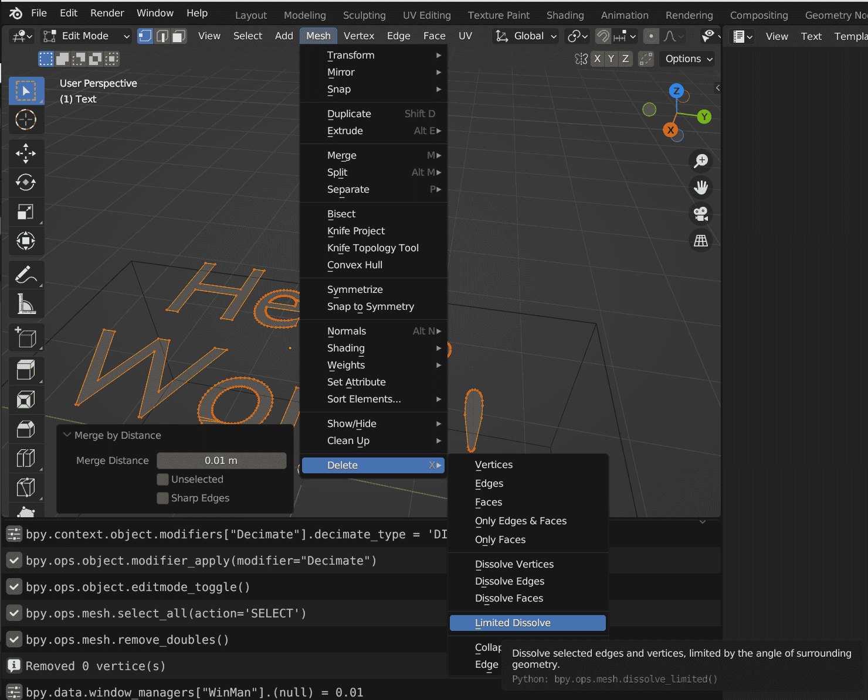This screenshot has width=868, height=700.
Task: Enable vertex select mode
Action: click(x=145, y=36)
